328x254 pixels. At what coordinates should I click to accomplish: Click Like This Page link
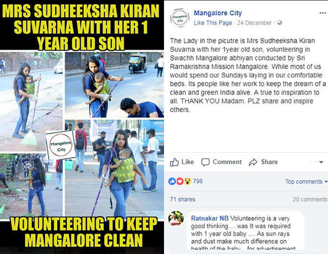click(x=213, y=23)
